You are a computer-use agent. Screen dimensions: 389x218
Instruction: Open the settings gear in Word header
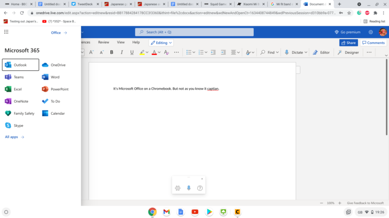point(371,32)
